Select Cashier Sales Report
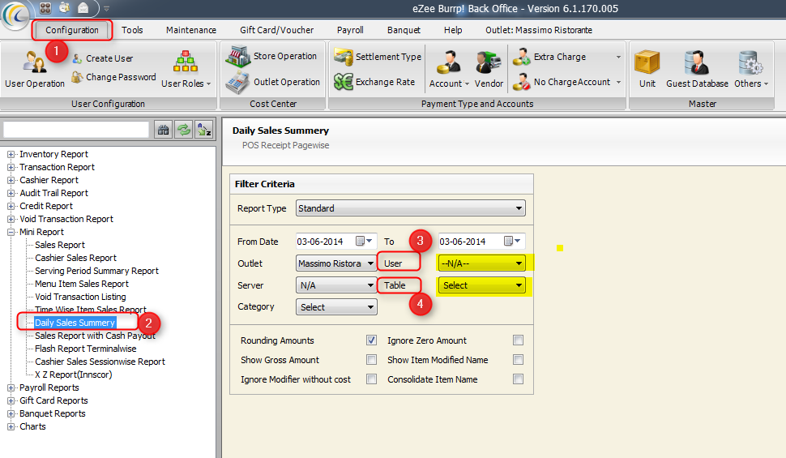Screen dimensions: 786x458 75,258
